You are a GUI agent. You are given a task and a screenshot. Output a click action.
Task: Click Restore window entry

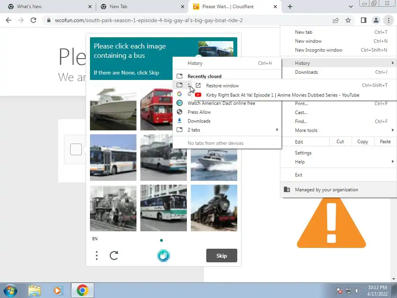(294, 86)
